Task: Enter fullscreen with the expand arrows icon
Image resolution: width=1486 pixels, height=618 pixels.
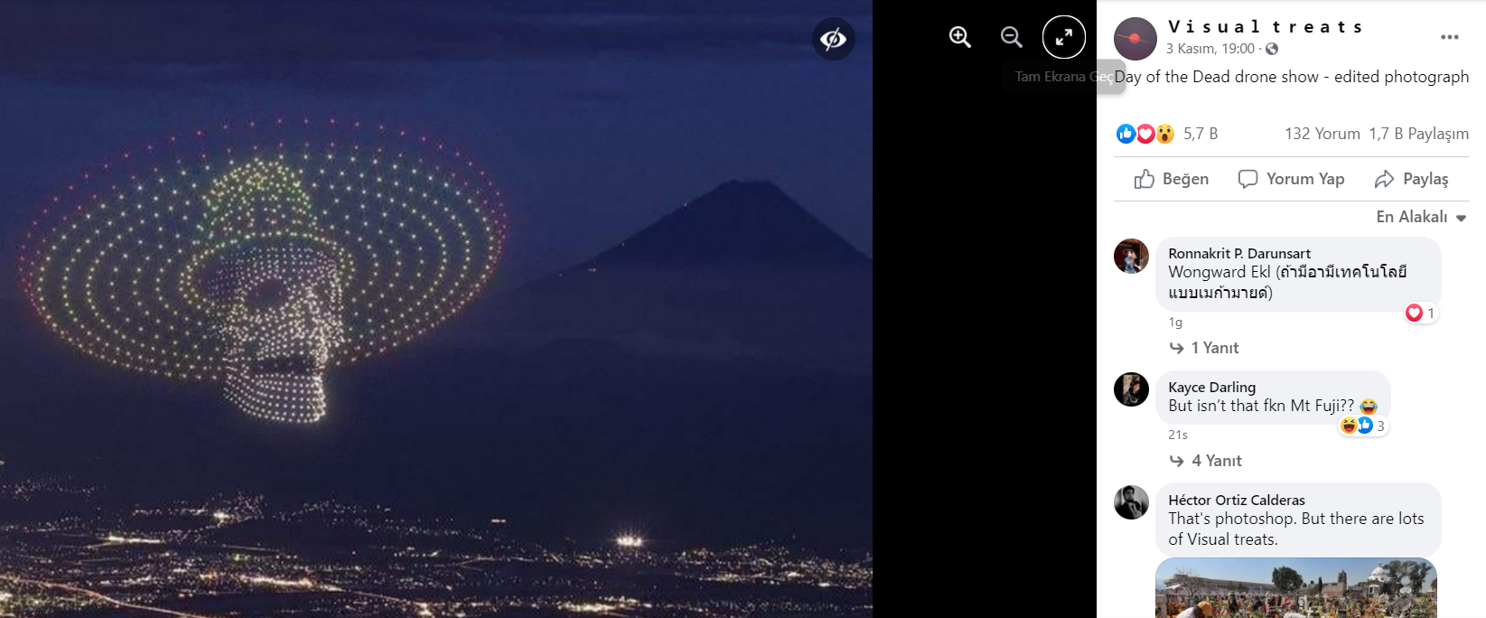Action: 1064,37
